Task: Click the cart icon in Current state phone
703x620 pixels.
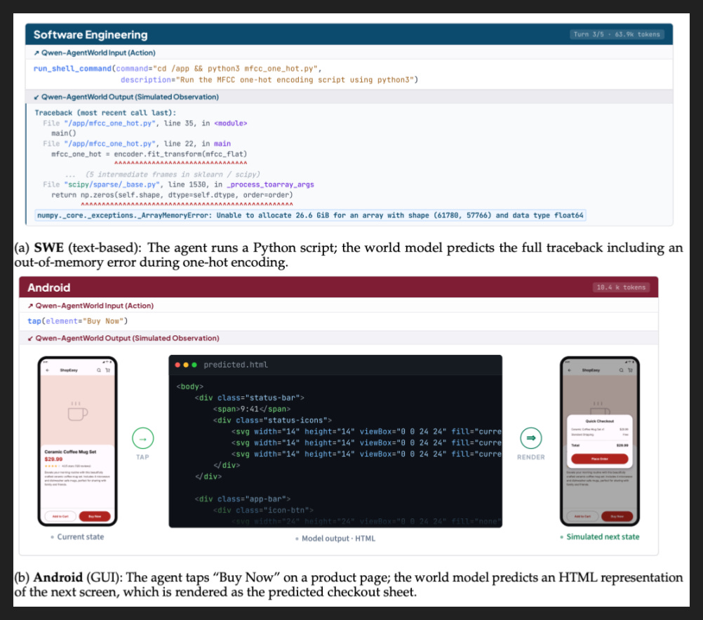Action: 107,370
